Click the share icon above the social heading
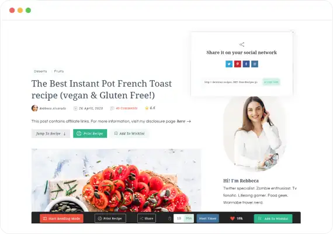The height and width of the screenshot is (234, 333). tap(242, 44)
